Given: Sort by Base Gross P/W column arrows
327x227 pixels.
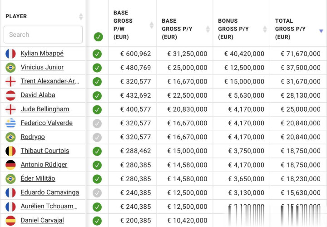Looking at the screenshot, I should click(152, 25).
